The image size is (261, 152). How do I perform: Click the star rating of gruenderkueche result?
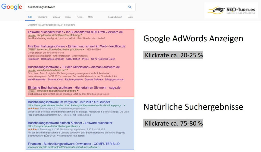tap(33, 109)
